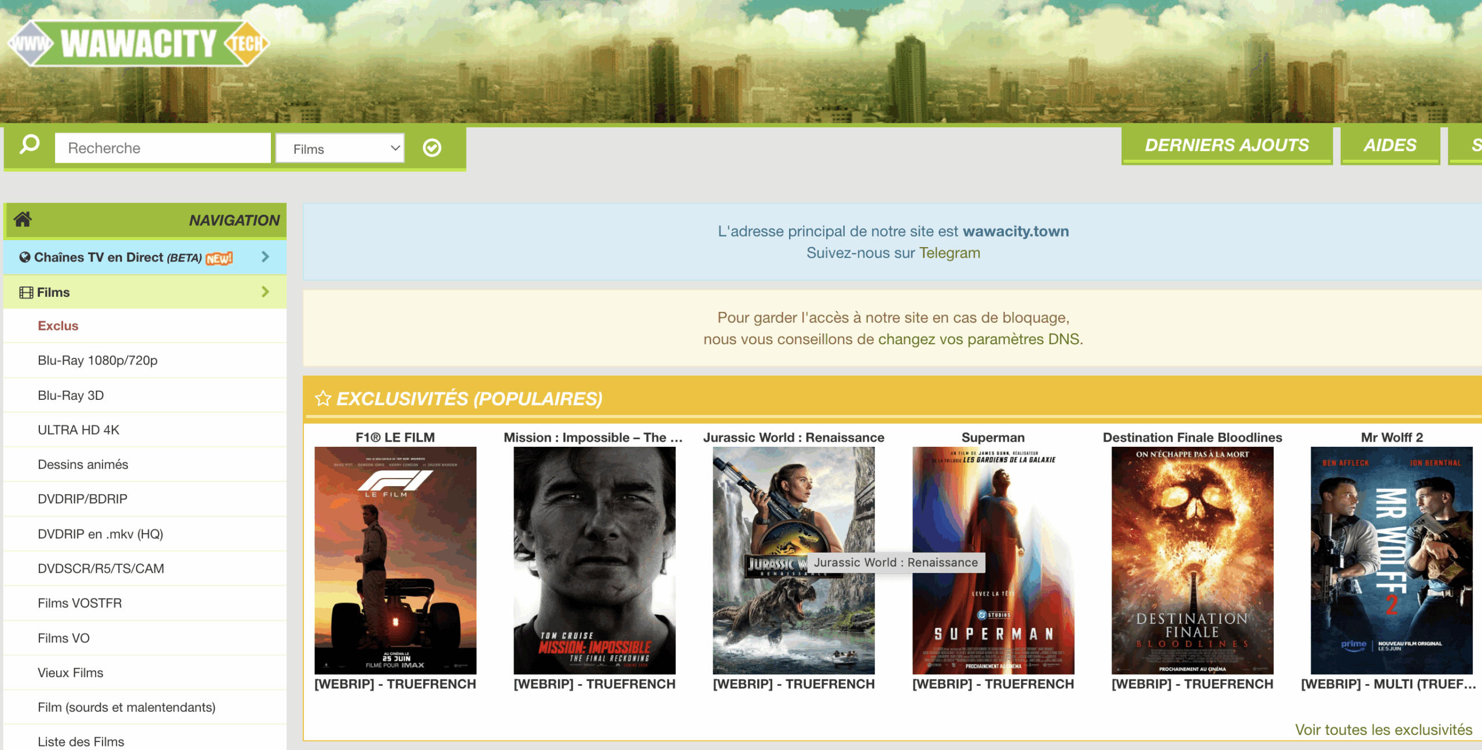Expand the Chaînes TV en Direct chevron
Screen dimensions: 1482x750
click(x=265, y=257)
